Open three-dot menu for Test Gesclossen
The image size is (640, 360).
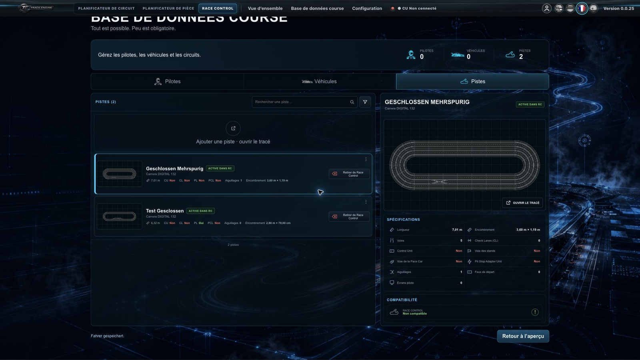pos(366,202)
